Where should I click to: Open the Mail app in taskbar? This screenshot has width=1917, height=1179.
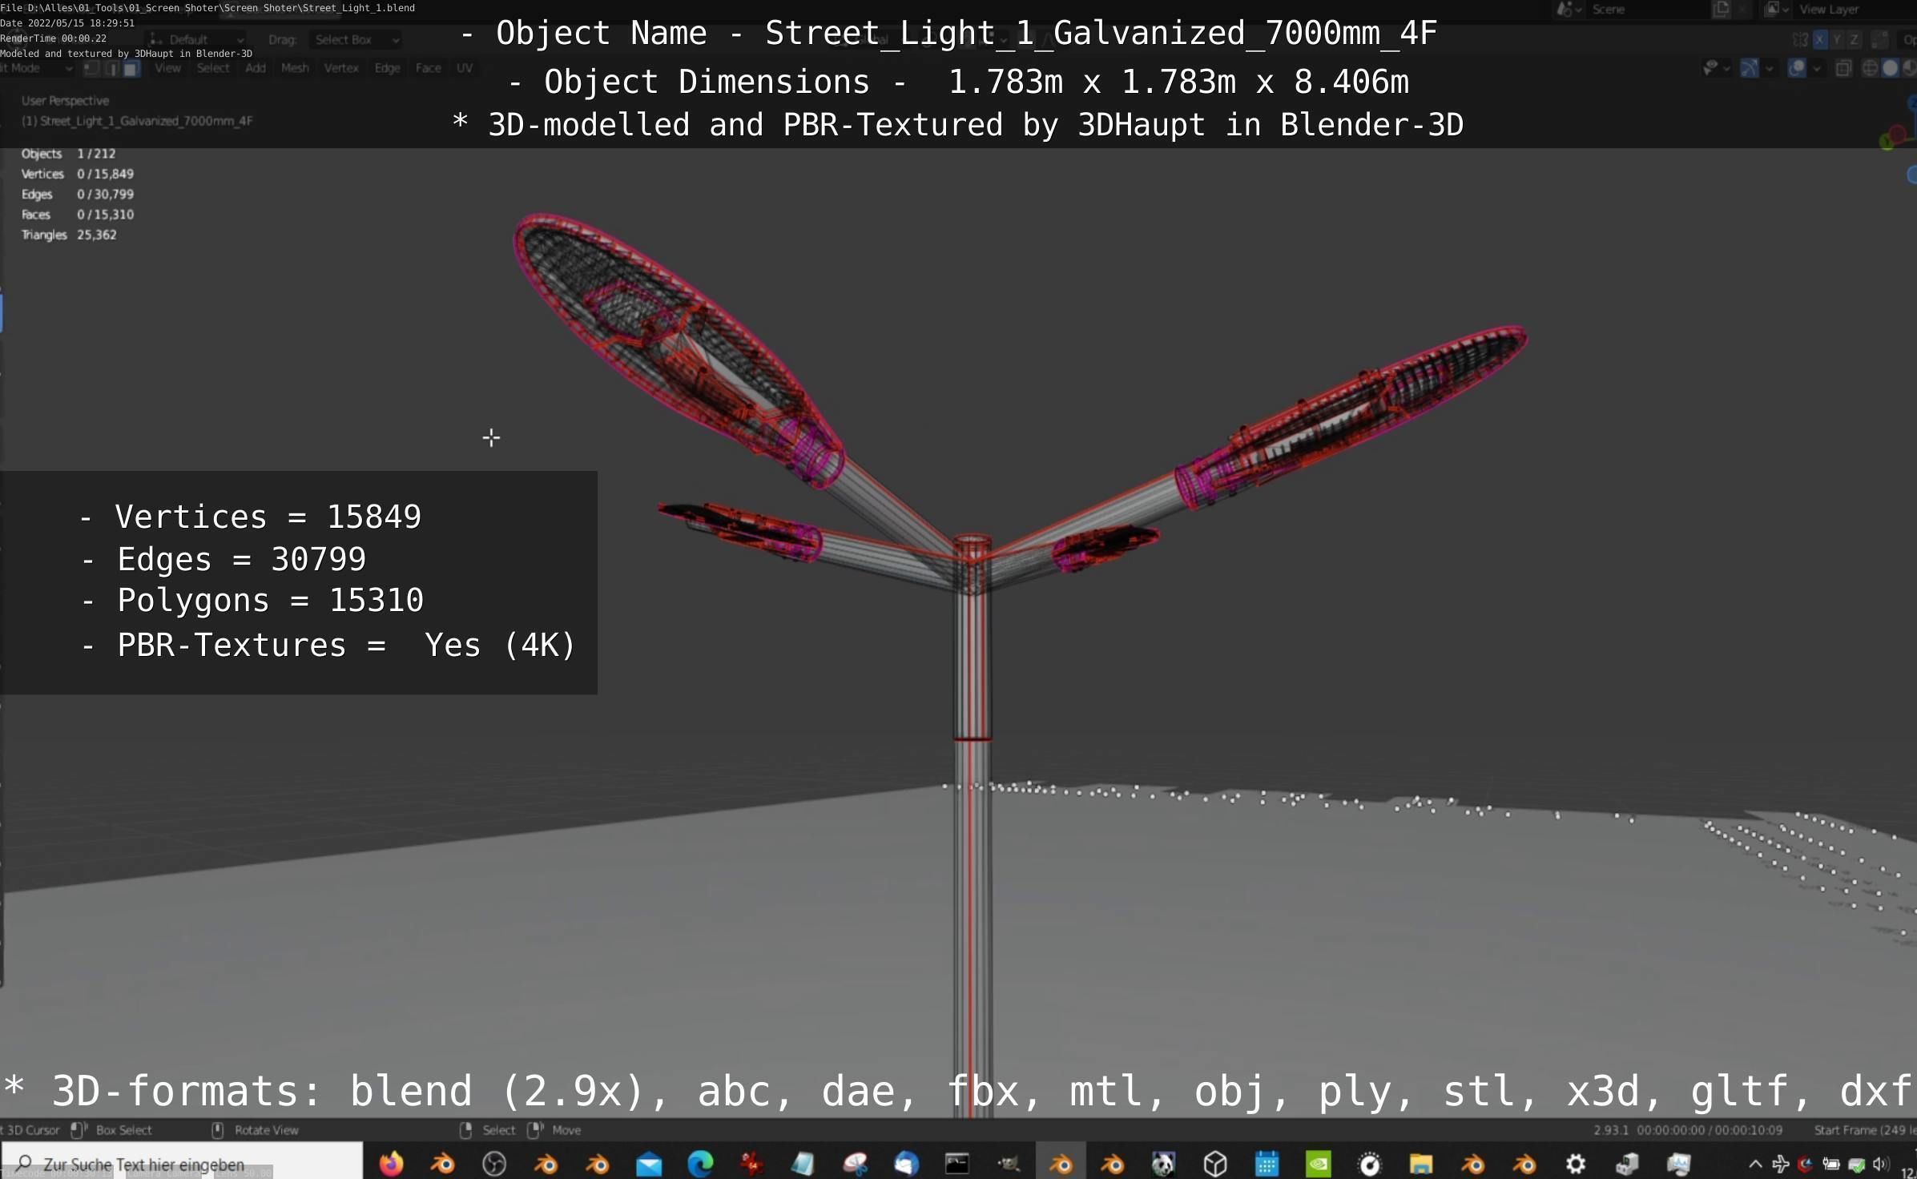point(649,1163)
